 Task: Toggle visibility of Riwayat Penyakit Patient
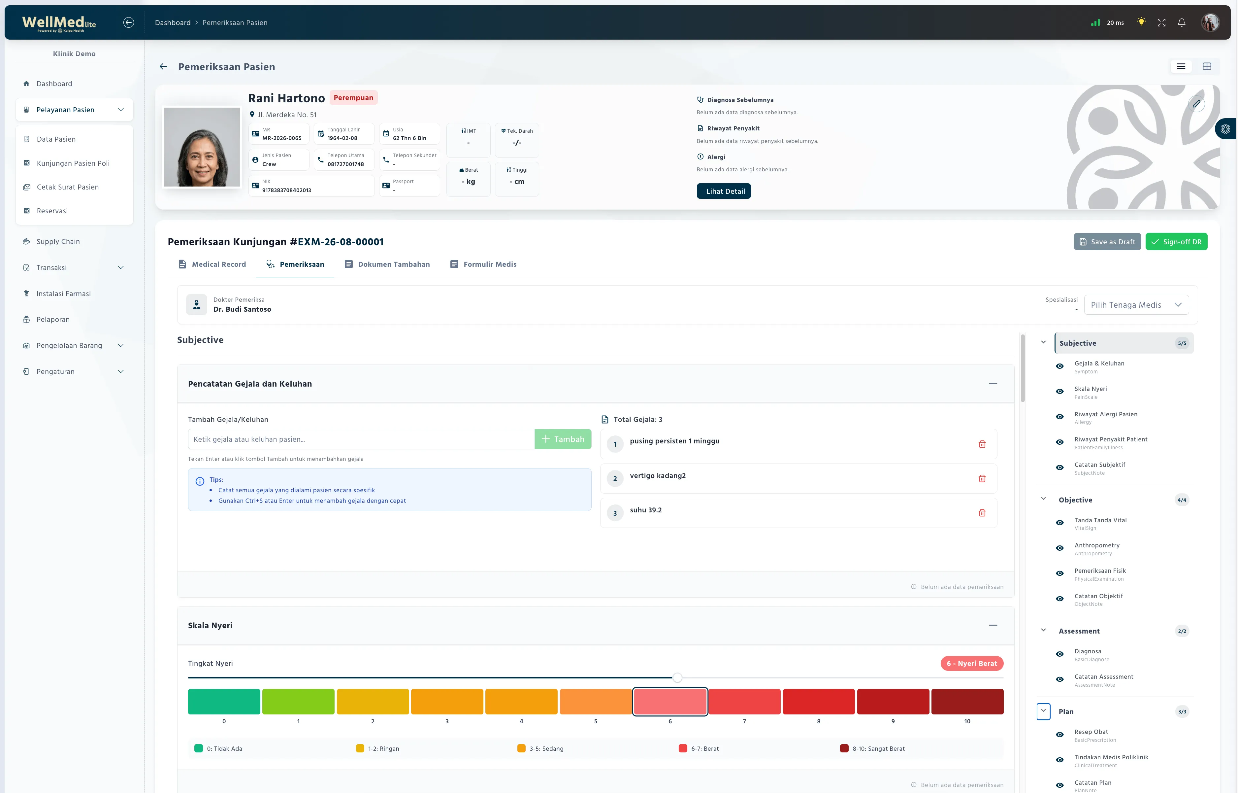1059,442
